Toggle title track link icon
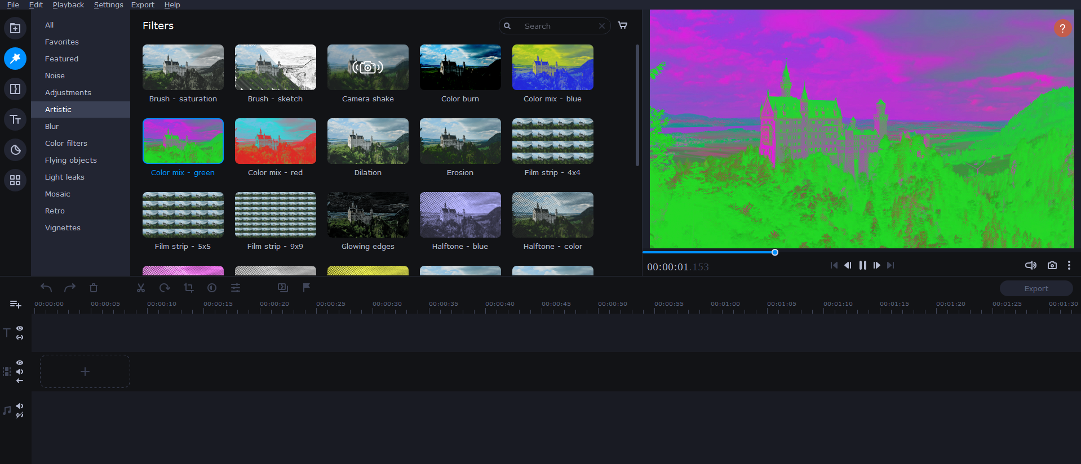 [x=20, y=337]
